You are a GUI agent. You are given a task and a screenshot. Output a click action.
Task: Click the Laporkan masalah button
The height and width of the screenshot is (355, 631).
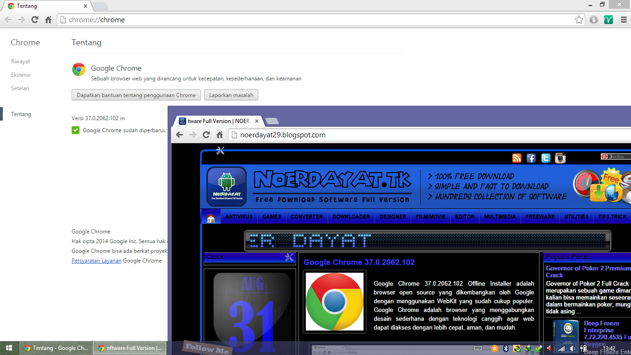tap(231, 95)
